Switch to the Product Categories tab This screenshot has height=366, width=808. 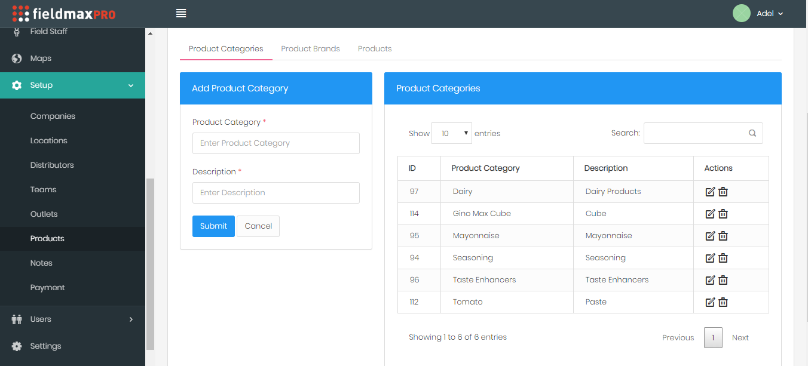coord(226,49)
